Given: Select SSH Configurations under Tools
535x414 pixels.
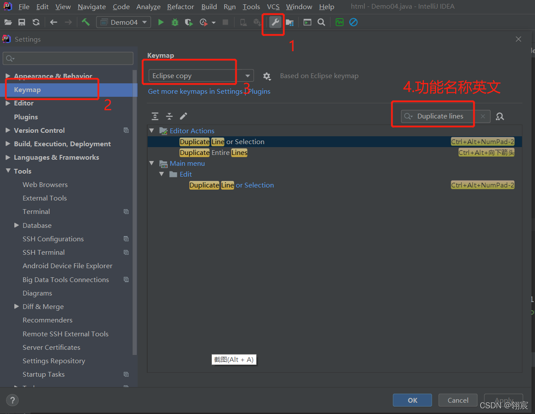Looking at the screenshot, I should tap(53, 239).
